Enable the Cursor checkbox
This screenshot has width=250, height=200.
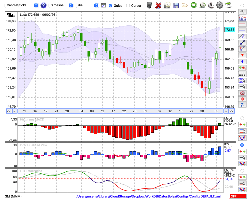128,5
